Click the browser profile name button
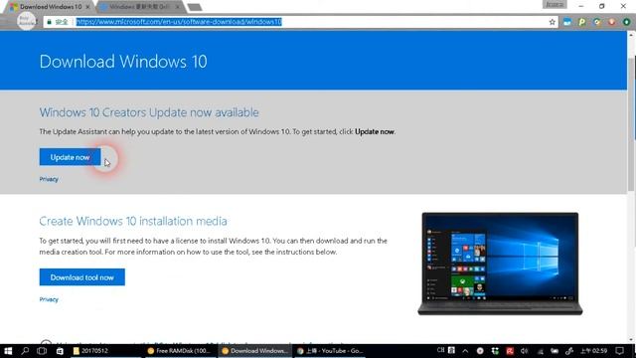 (555, 4)
